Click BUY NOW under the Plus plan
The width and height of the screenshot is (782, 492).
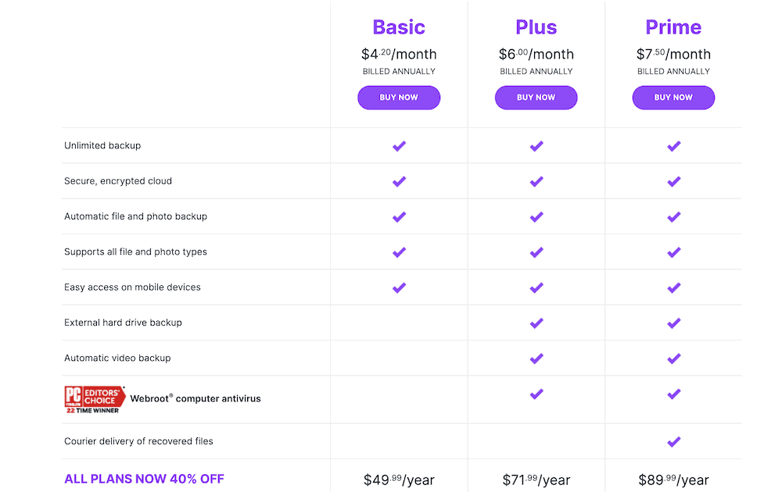(x=536, y=98)
